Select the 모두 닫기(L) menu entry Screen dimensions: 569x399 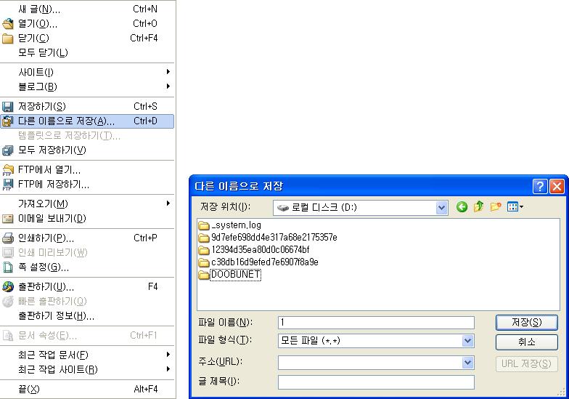[x=87, y=52]
